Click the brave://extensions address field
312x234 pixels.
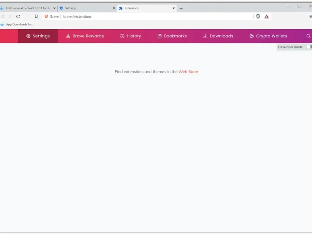pos(157,16)
